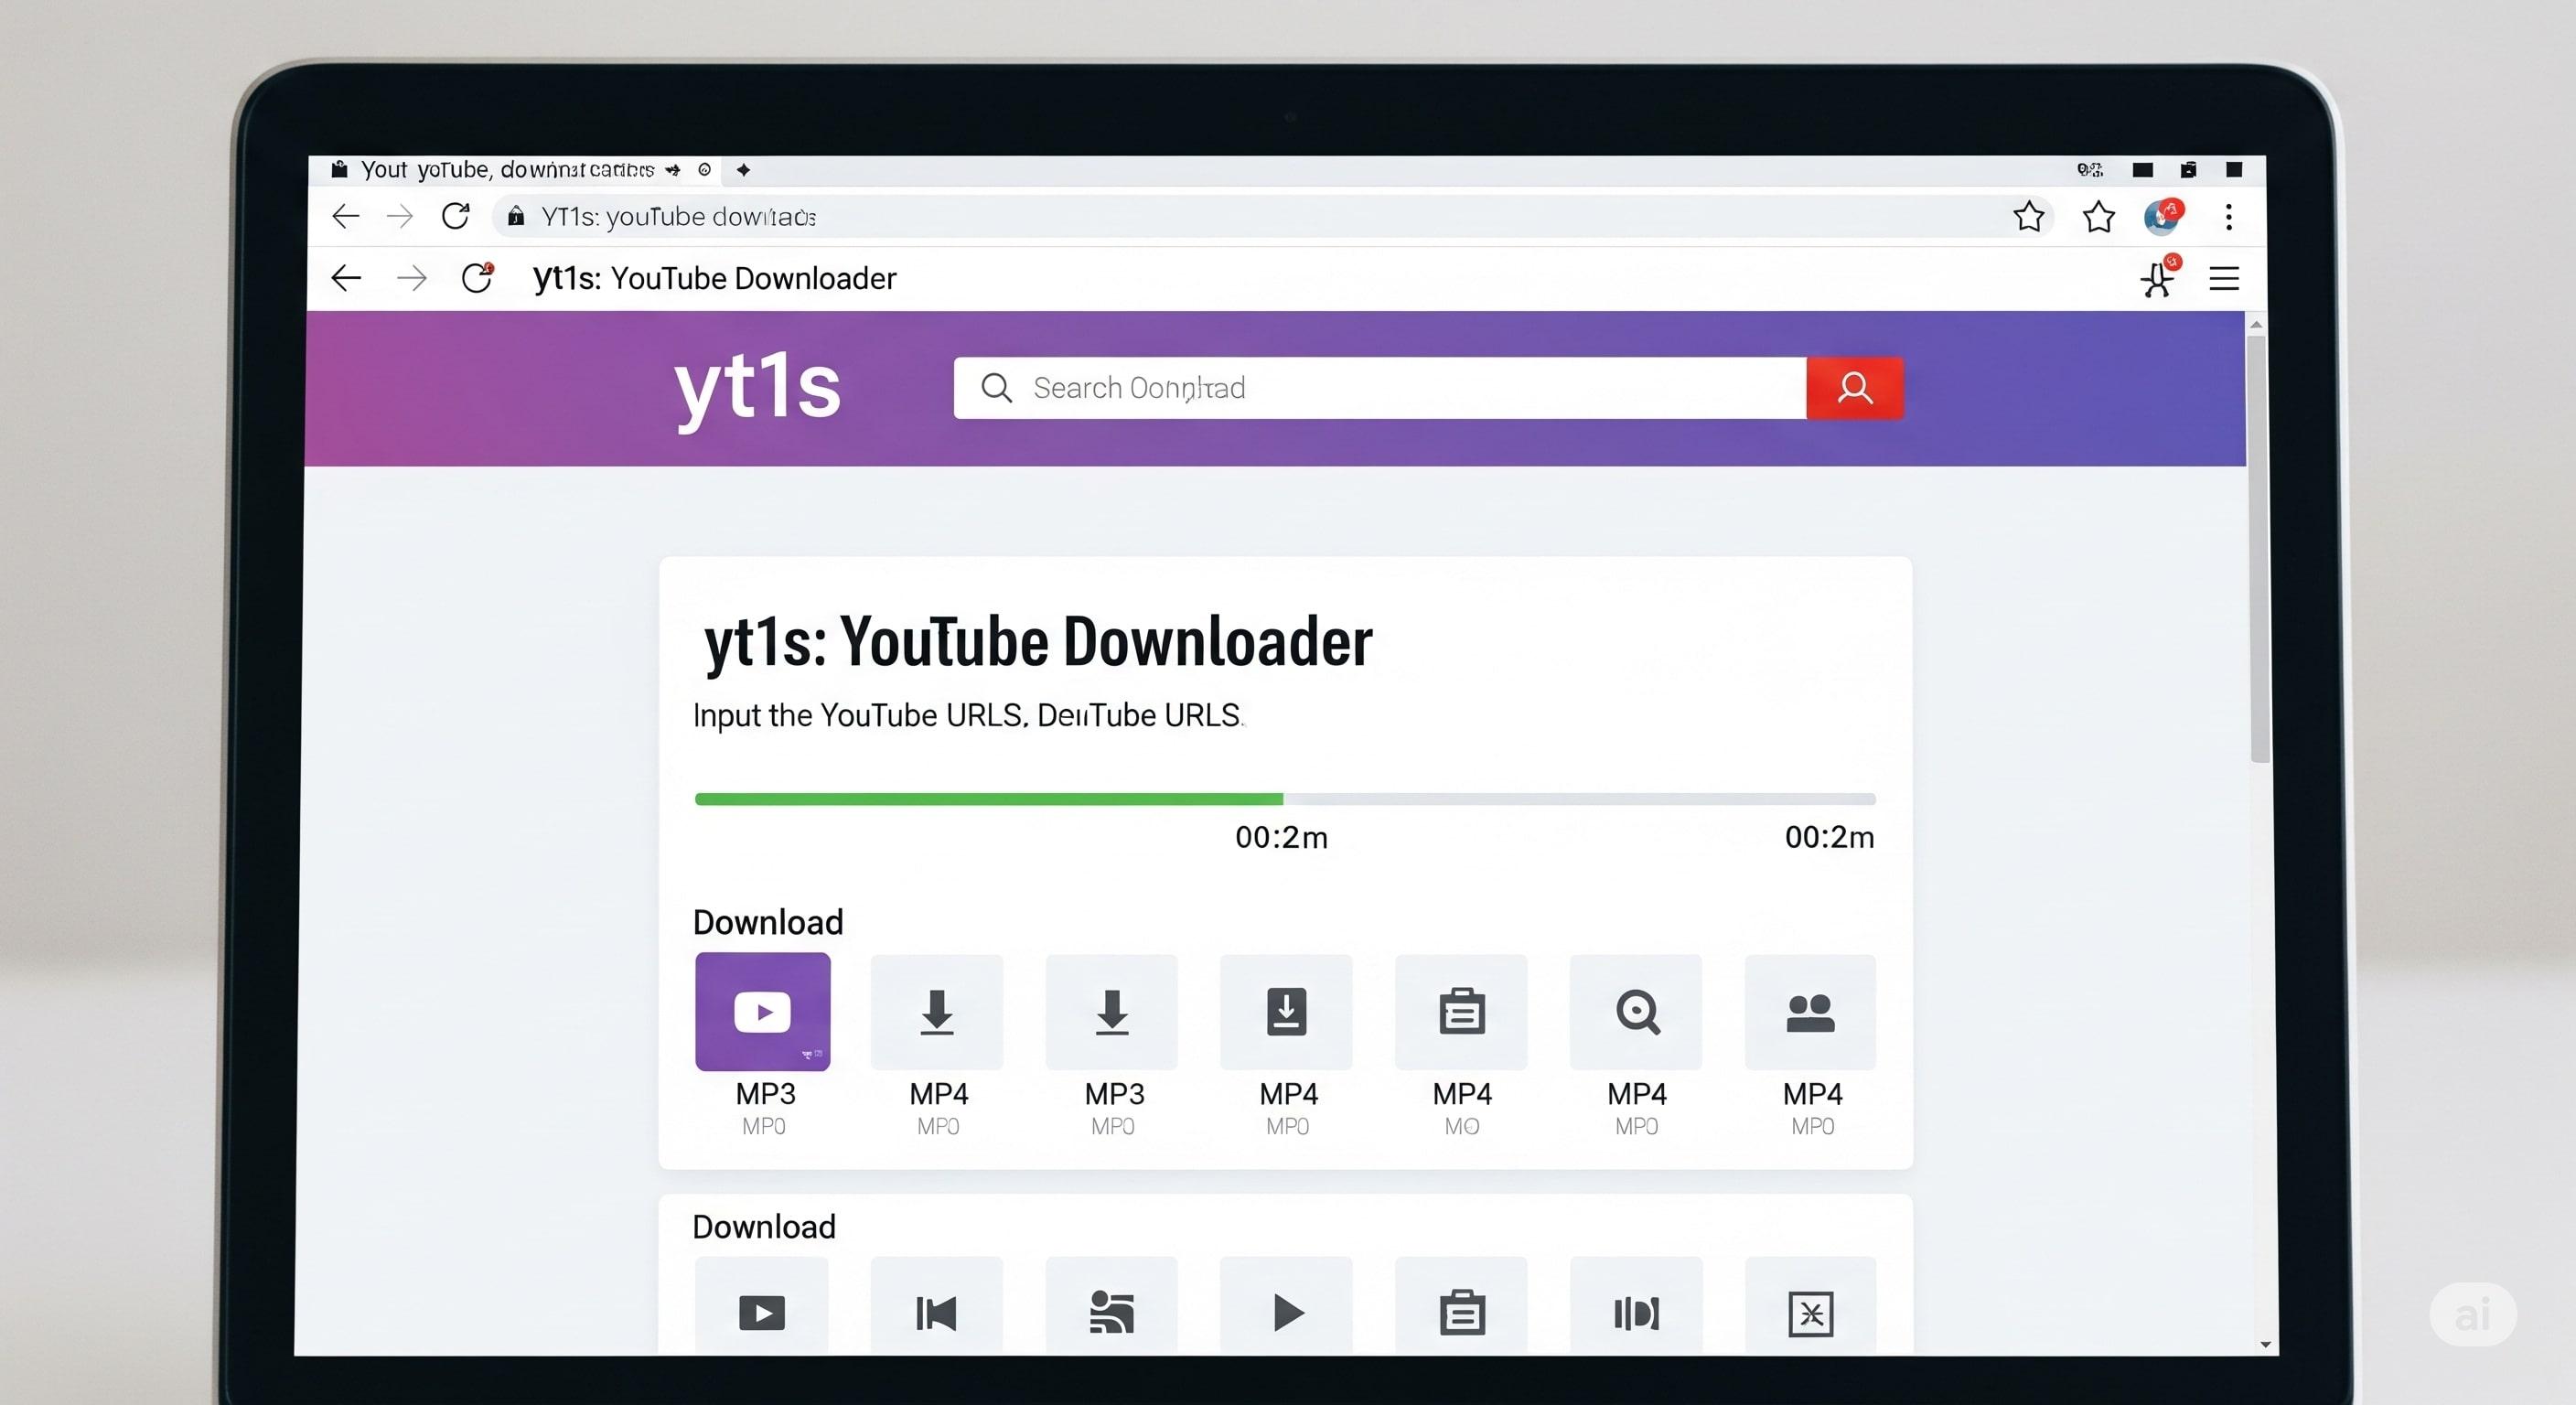Click the bars equalizer icon in second row
This screenshot has height=1405, width=2576.
click(1636, 1312)
